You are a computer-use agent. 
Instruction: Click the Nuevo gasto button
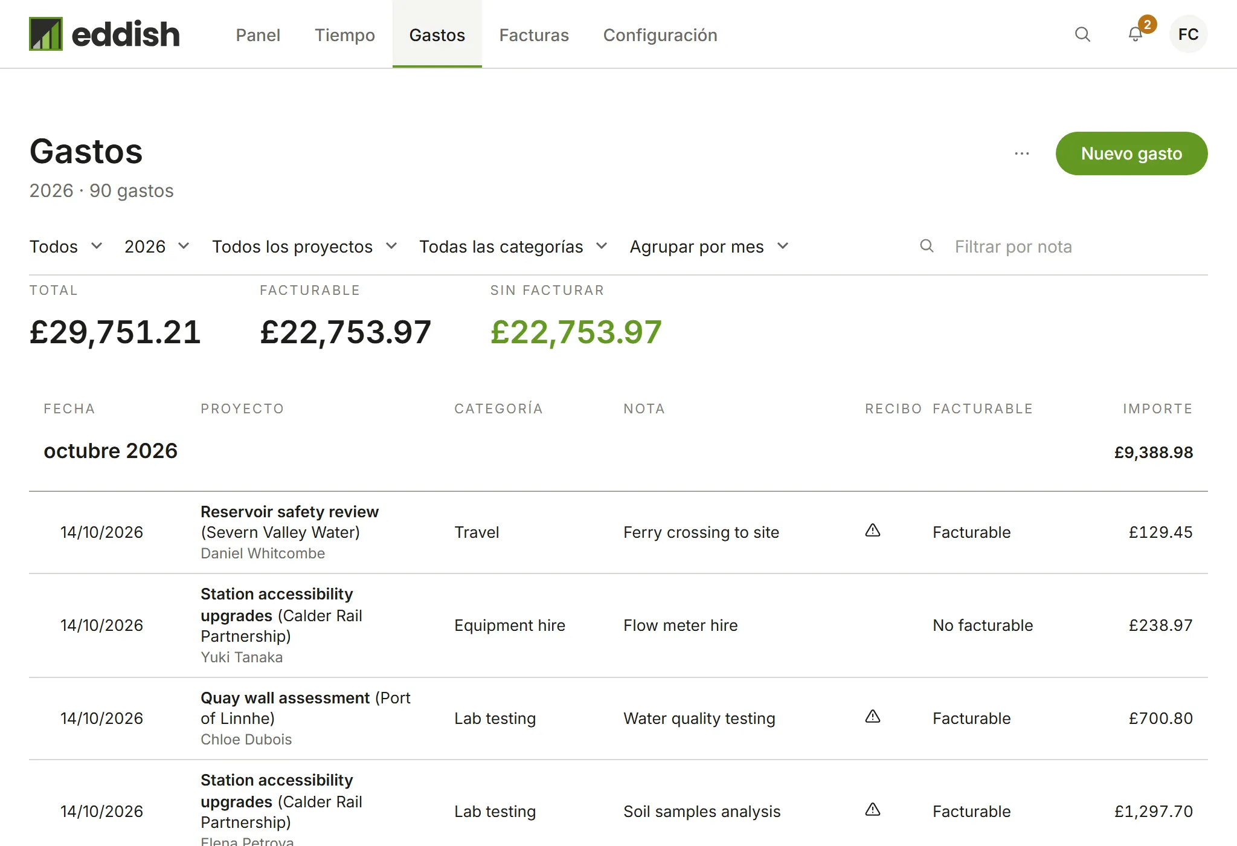pos(1131,153)
